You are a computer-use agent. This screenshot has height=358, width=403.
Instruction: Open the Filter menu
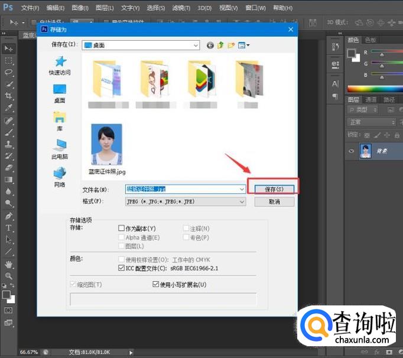[181, 8]
